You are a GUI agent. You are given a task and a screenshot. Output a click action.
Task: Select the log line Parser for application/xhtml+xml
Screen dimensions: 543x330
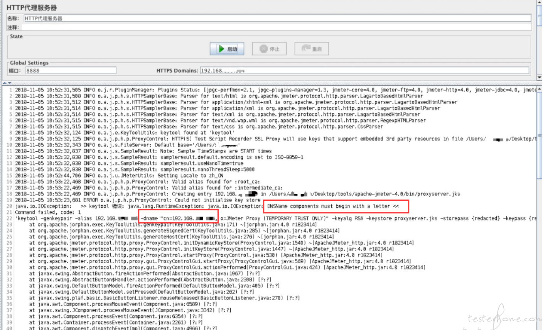coord(236,102)
